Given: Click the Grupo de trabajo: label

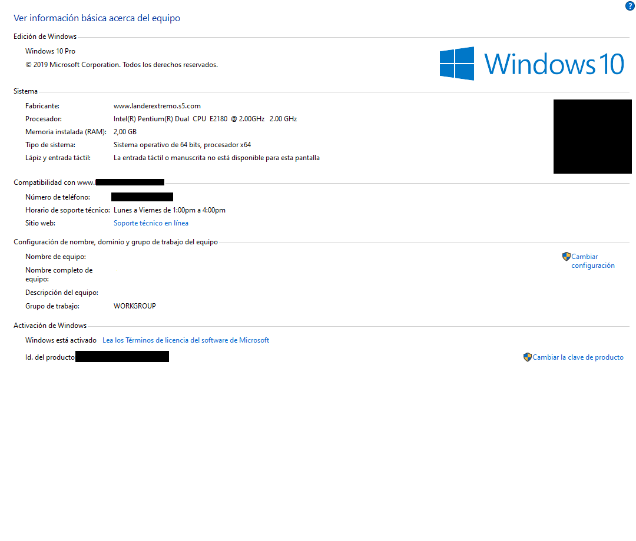Looking at the screenshot, I should click(x=52, y=306).
